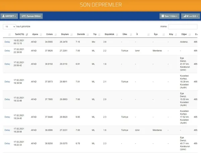Open the M >= 0.0 magnitude filter
Viewport: 201px width, 153px height.
tap(190, 16)
